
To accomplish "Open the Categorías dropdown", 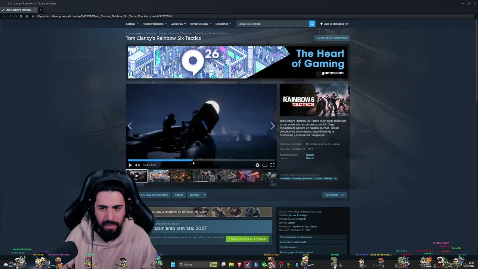I will 178,24.
